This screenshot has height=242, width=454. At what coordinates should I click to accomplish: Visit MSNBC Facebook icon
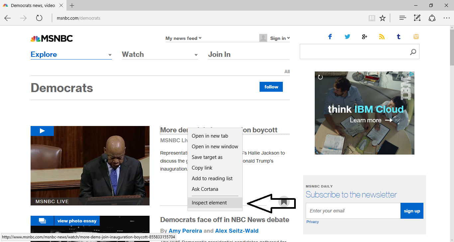(330, 37)
